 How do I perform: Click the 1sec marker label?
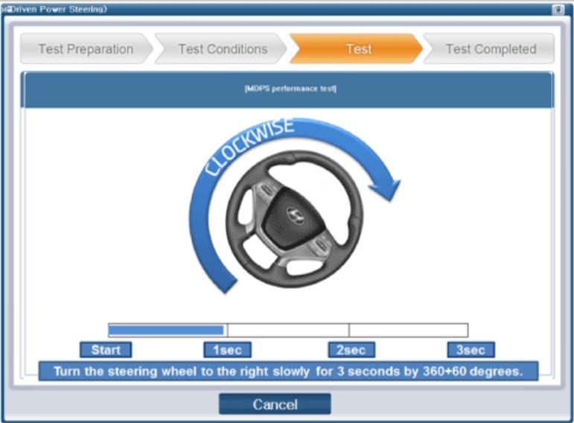(227, 350)
